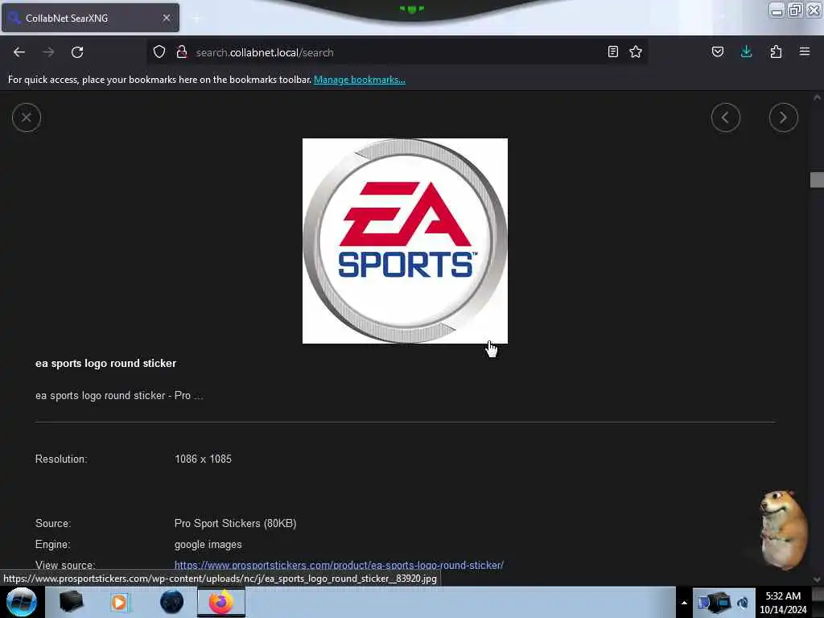Open the dark globe taskbar application
This screenshot has width=824, height=618.
pyautogui.click(x=172, y=602)
